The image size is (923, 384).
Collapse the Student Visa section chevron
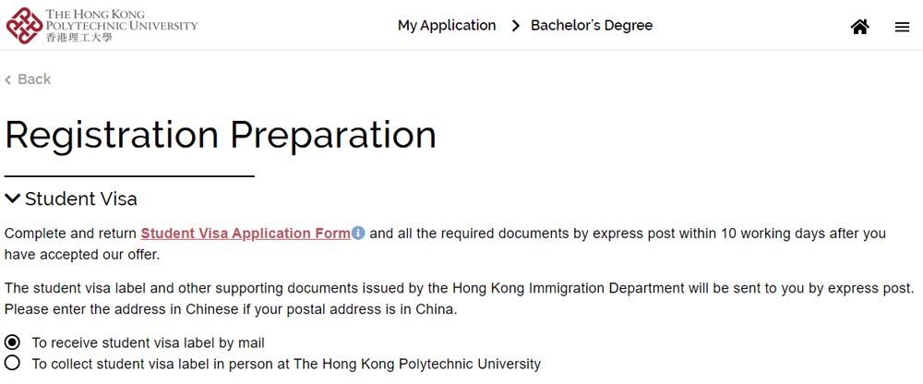coord(12,198)
